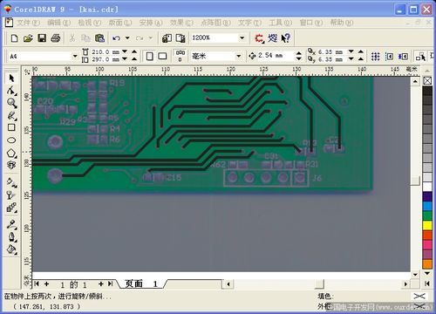Select the Interactive Blend tool
Image resolution: width=436 pixels, height=314 pixels.
[x=11, y=208]
